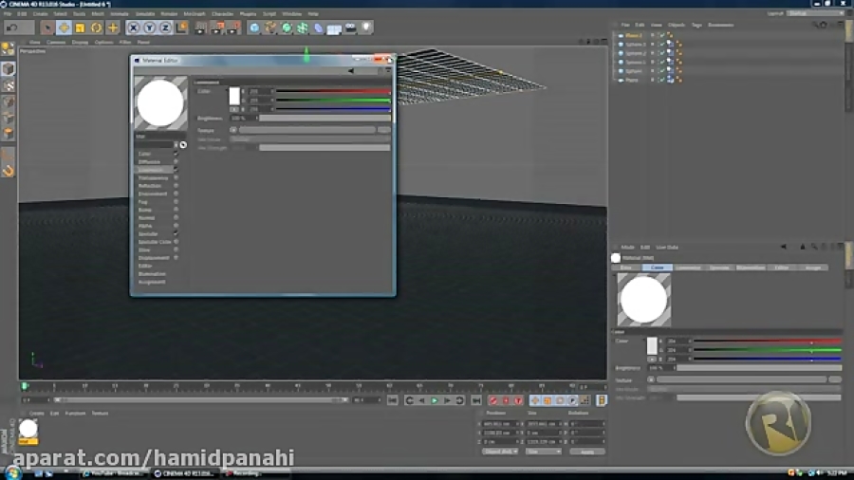854x480 pixels.
Task: Click the make editable icon in left sidebar
Action: coord(8,49)
